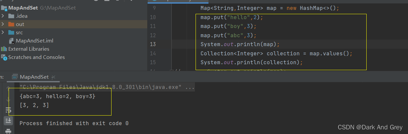This screenshot has height=134, width=408.
Task: Place cursor on map.put("hello",2) line
Action: (x=232, y=17)
